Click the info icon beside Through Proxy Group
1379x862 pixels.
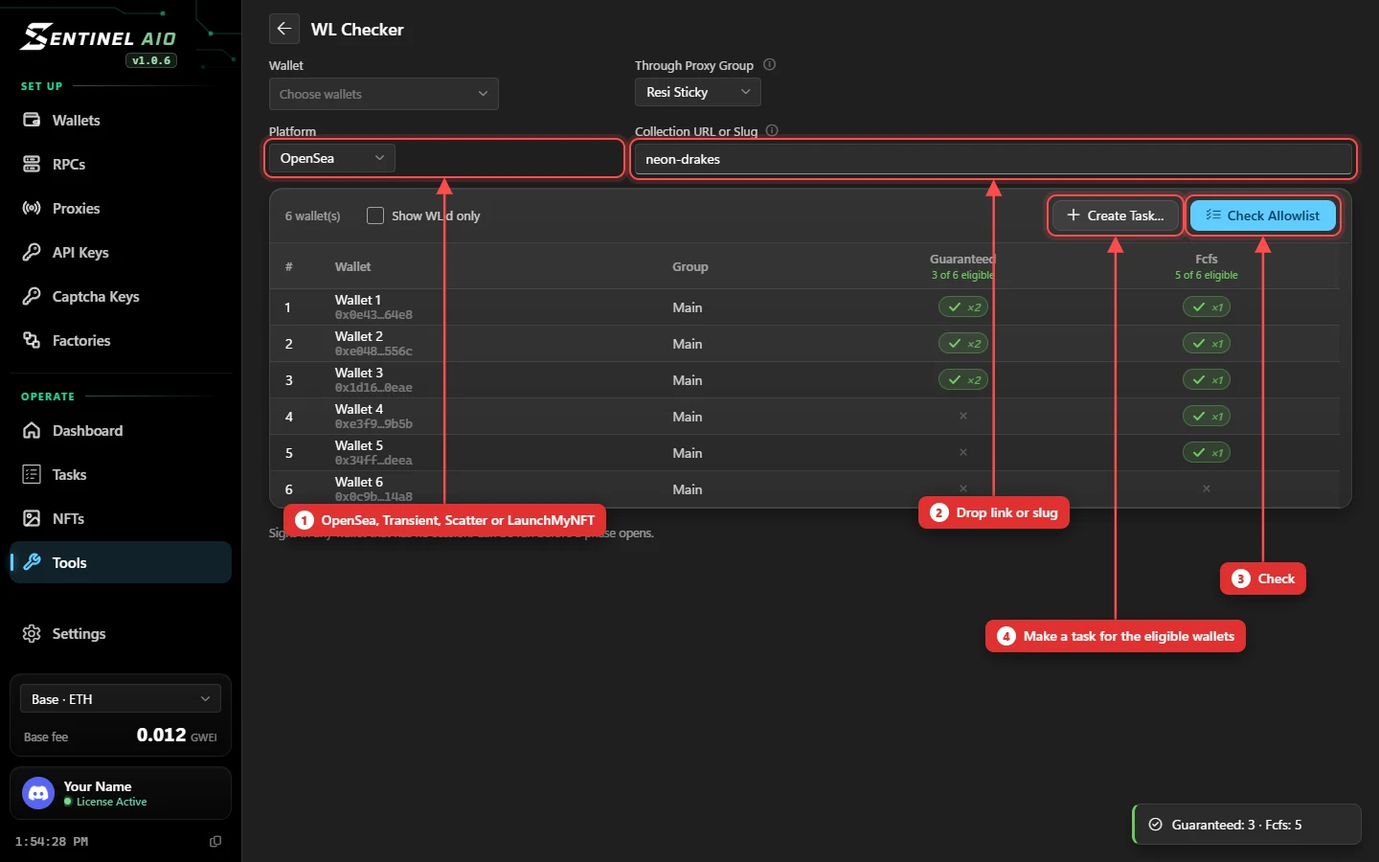(x=769, y=65)
